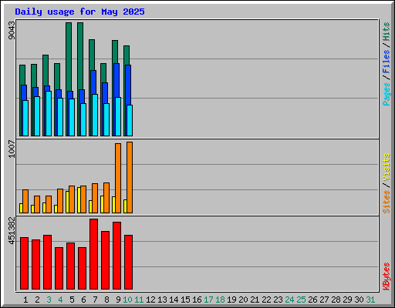Click day 5 on the x-axis
Image resolution: width=395 pixels, height=308 pixels.
(72, 300)
